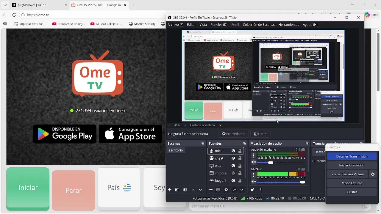Open virtual camera settings gear
The height and width of the screenshot is (214, 381).
point(373,174)
